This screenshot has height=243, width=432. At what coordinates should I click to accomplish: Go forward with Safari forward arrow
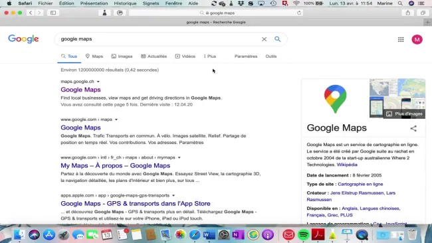click(39, 13)
